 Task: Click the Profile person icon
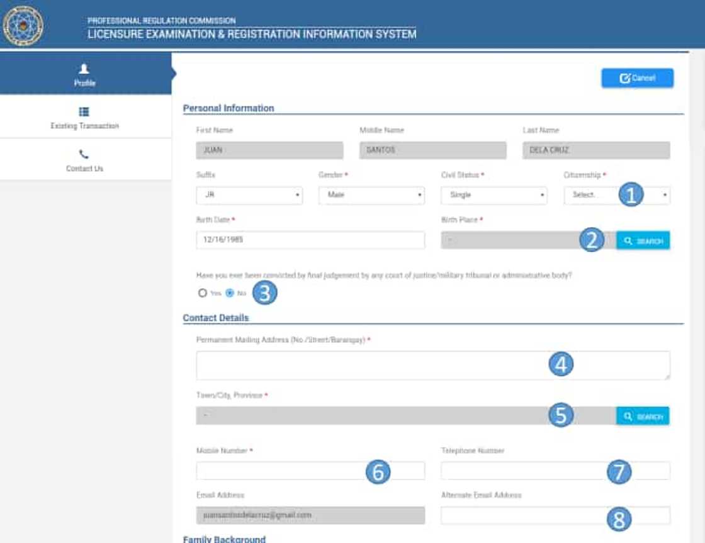[84, 69]
